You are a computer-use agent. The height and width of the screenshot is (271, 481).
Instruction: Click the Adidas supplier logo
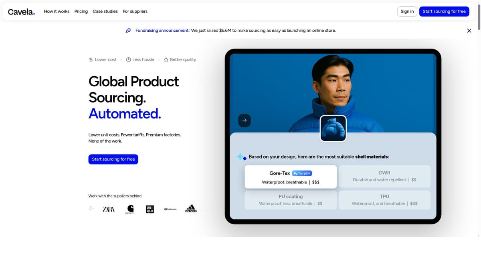(191, 209)
